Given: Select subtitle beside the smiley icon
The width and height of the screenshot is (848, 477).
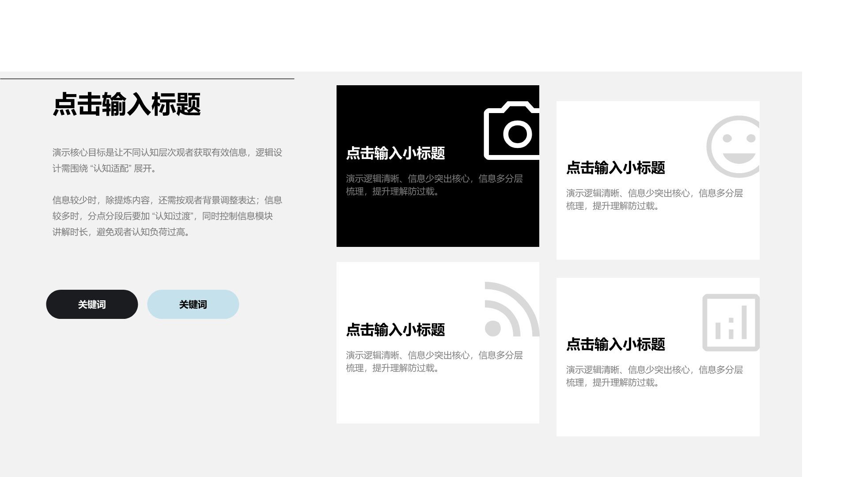Looking at the screenshot, I should tap(615, 168).
